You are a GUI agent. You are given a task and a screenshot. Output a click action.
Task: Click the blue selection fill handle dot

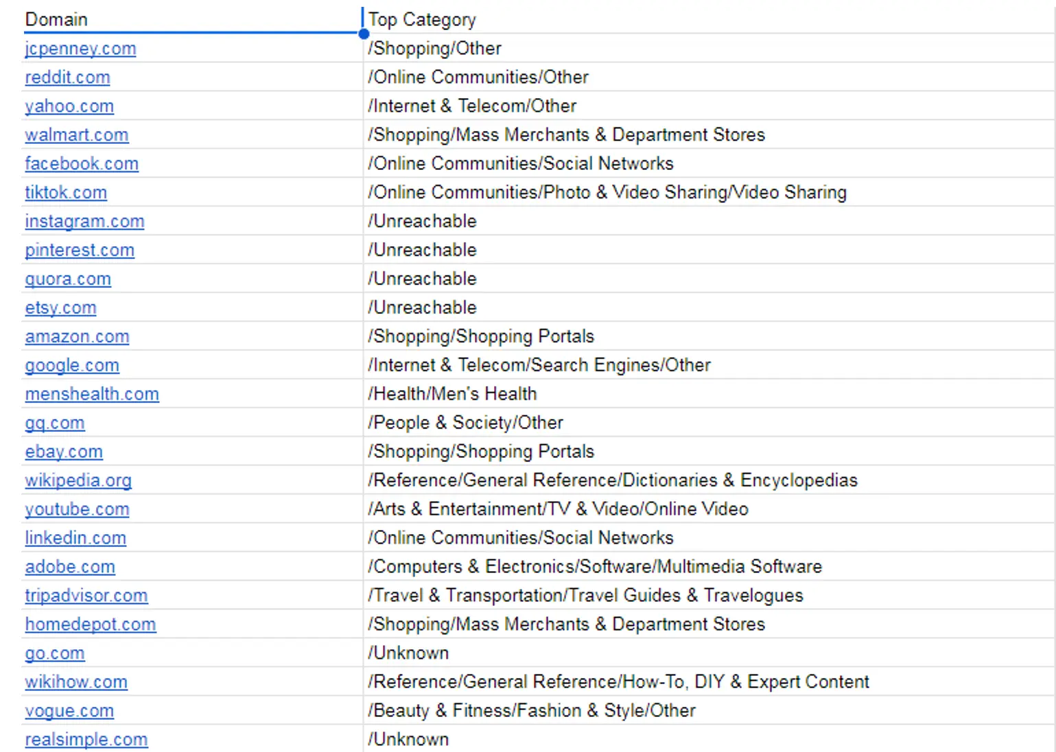coord(364,34)
